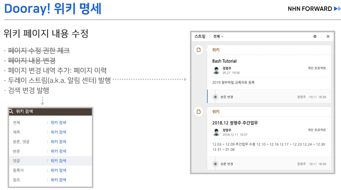Click wiki document icon beside Bash Tutorial card

(199, 50)
